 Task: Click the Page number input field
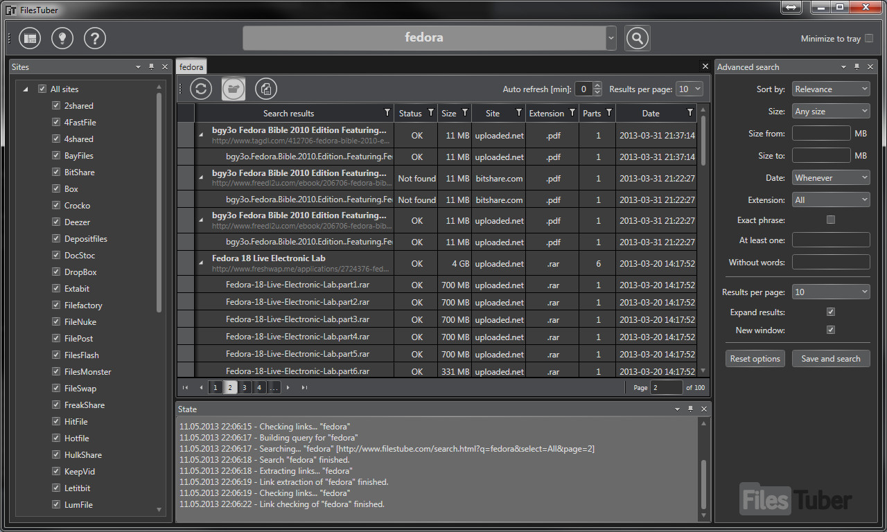coord(667,388)
